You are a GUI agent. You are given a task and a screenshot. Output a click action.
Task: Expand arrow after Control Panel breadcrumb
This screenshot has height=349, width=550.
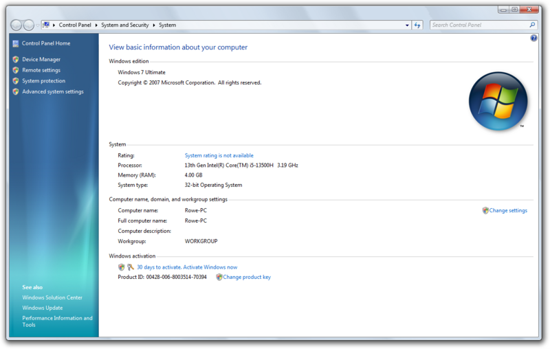(96, 25)
